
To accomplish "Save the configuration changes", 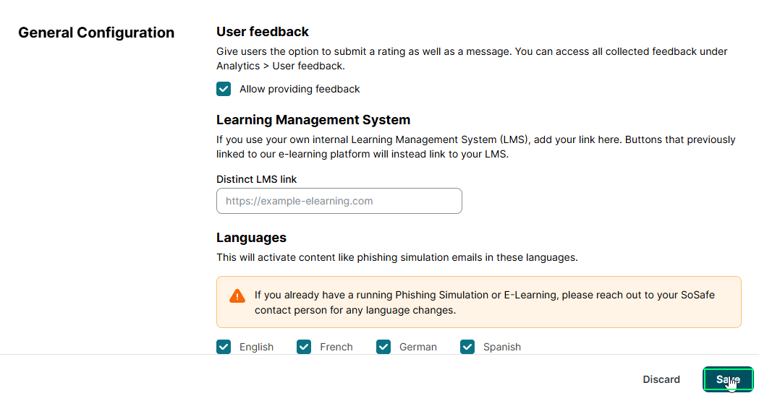I will coord(728,379).
